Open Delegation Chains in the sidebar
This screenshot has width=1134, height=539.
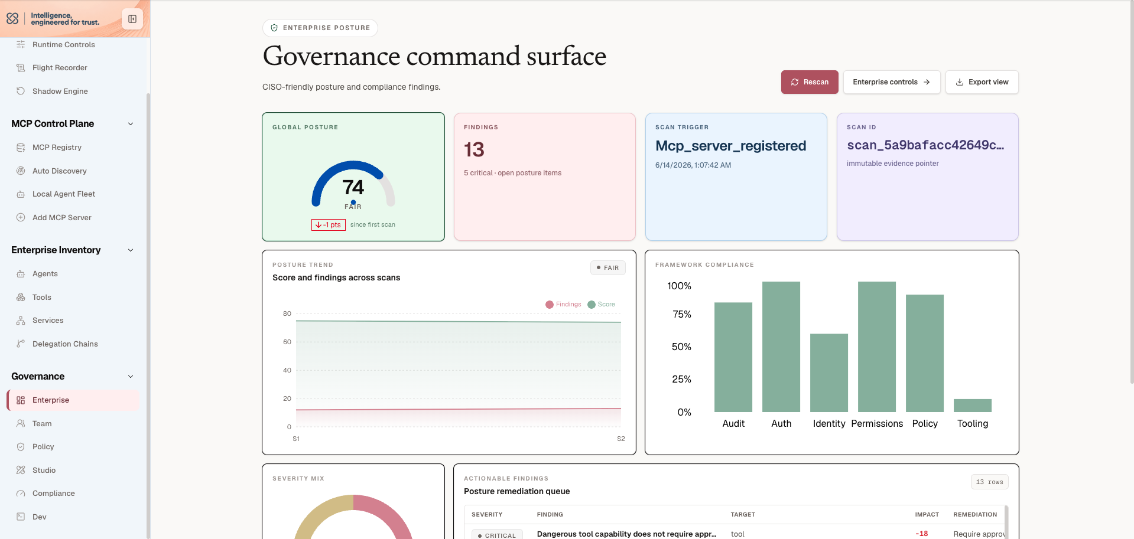65,344
